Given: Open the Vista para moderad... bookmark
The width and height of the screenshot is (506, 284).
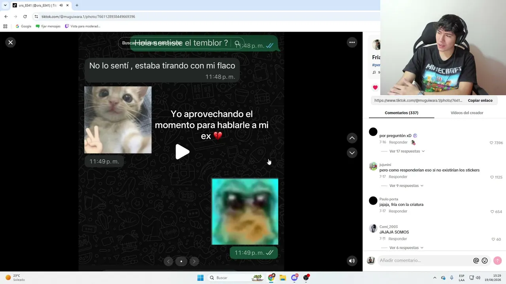Looking at the screenshot, I should click(83, 26).
